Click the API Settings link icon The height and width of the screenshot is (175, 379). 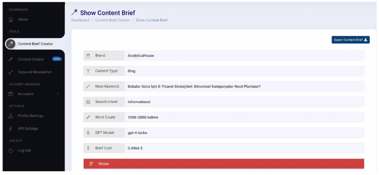11,128
